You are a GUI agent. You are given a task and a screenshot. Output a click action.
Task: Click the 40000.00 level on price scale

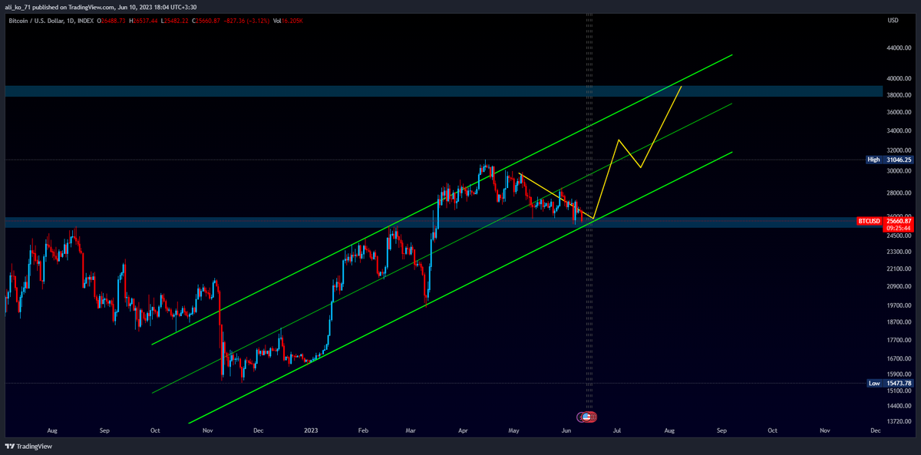click(x=897, y=78)
